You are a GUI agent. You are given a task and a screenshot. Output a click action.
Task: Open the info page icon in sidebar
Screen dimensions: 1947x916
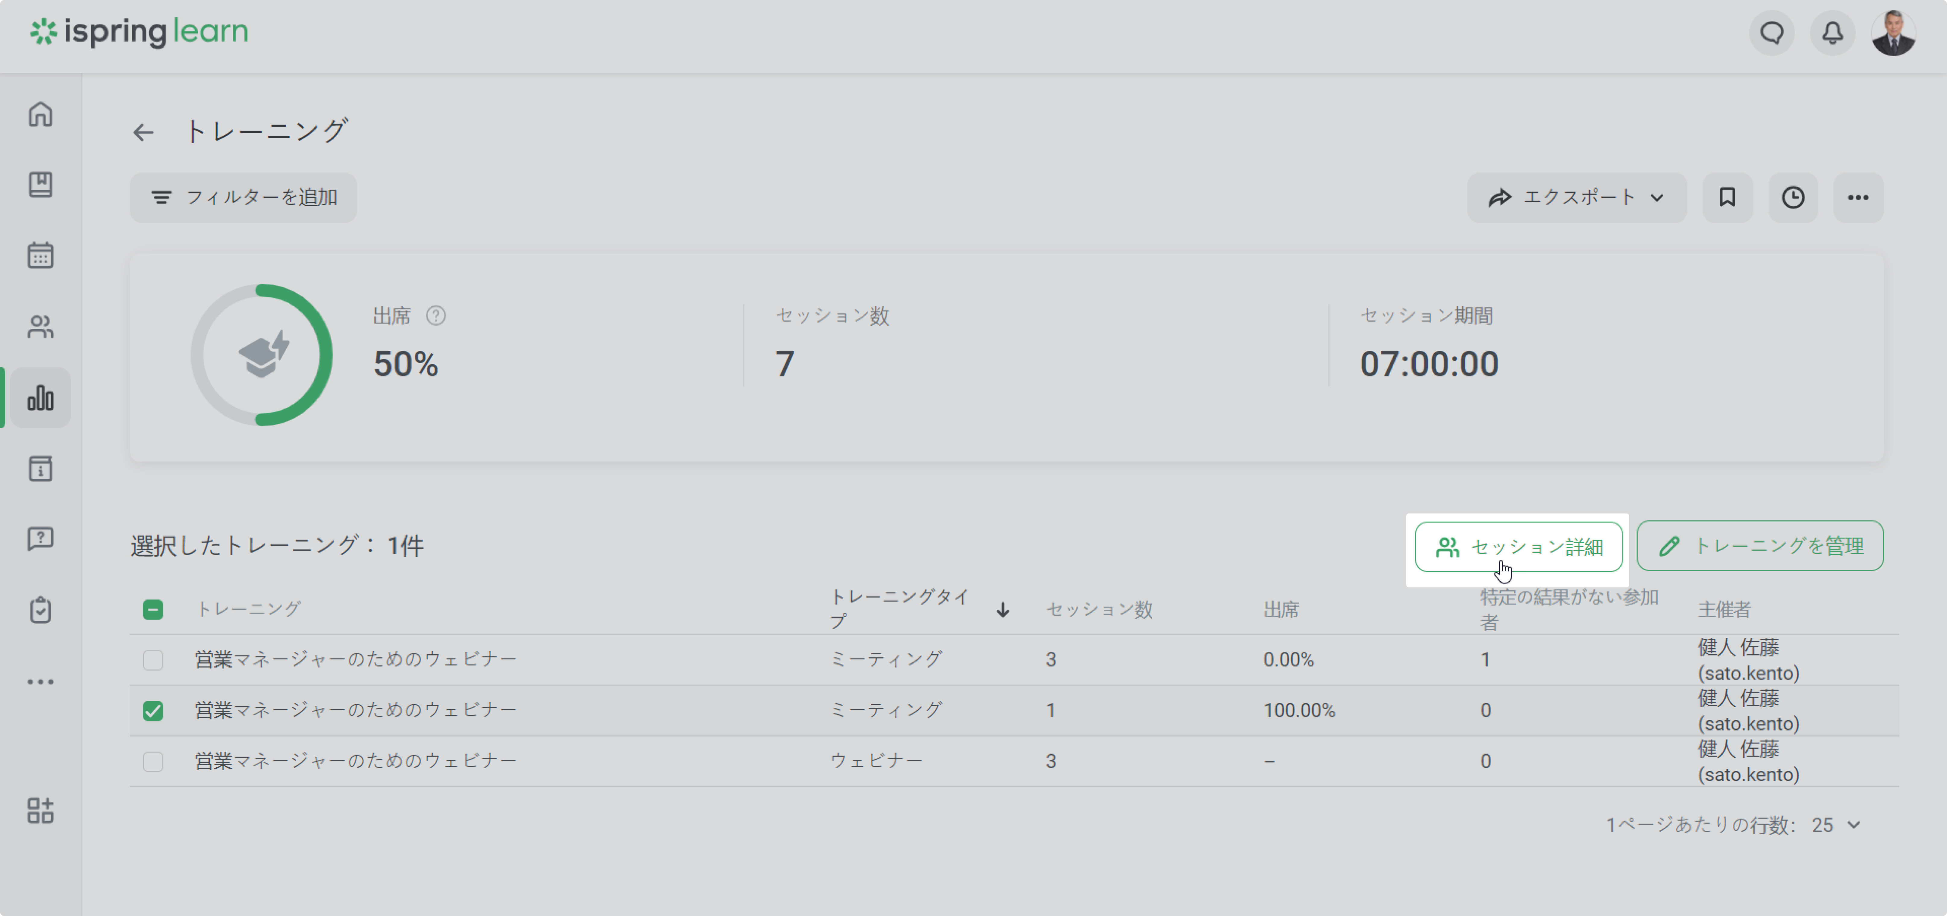point(40,469)
